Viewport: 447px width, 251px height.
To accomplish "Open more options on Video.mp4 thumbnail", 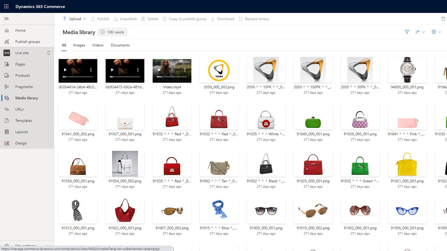I will click(x=185, y=70).
